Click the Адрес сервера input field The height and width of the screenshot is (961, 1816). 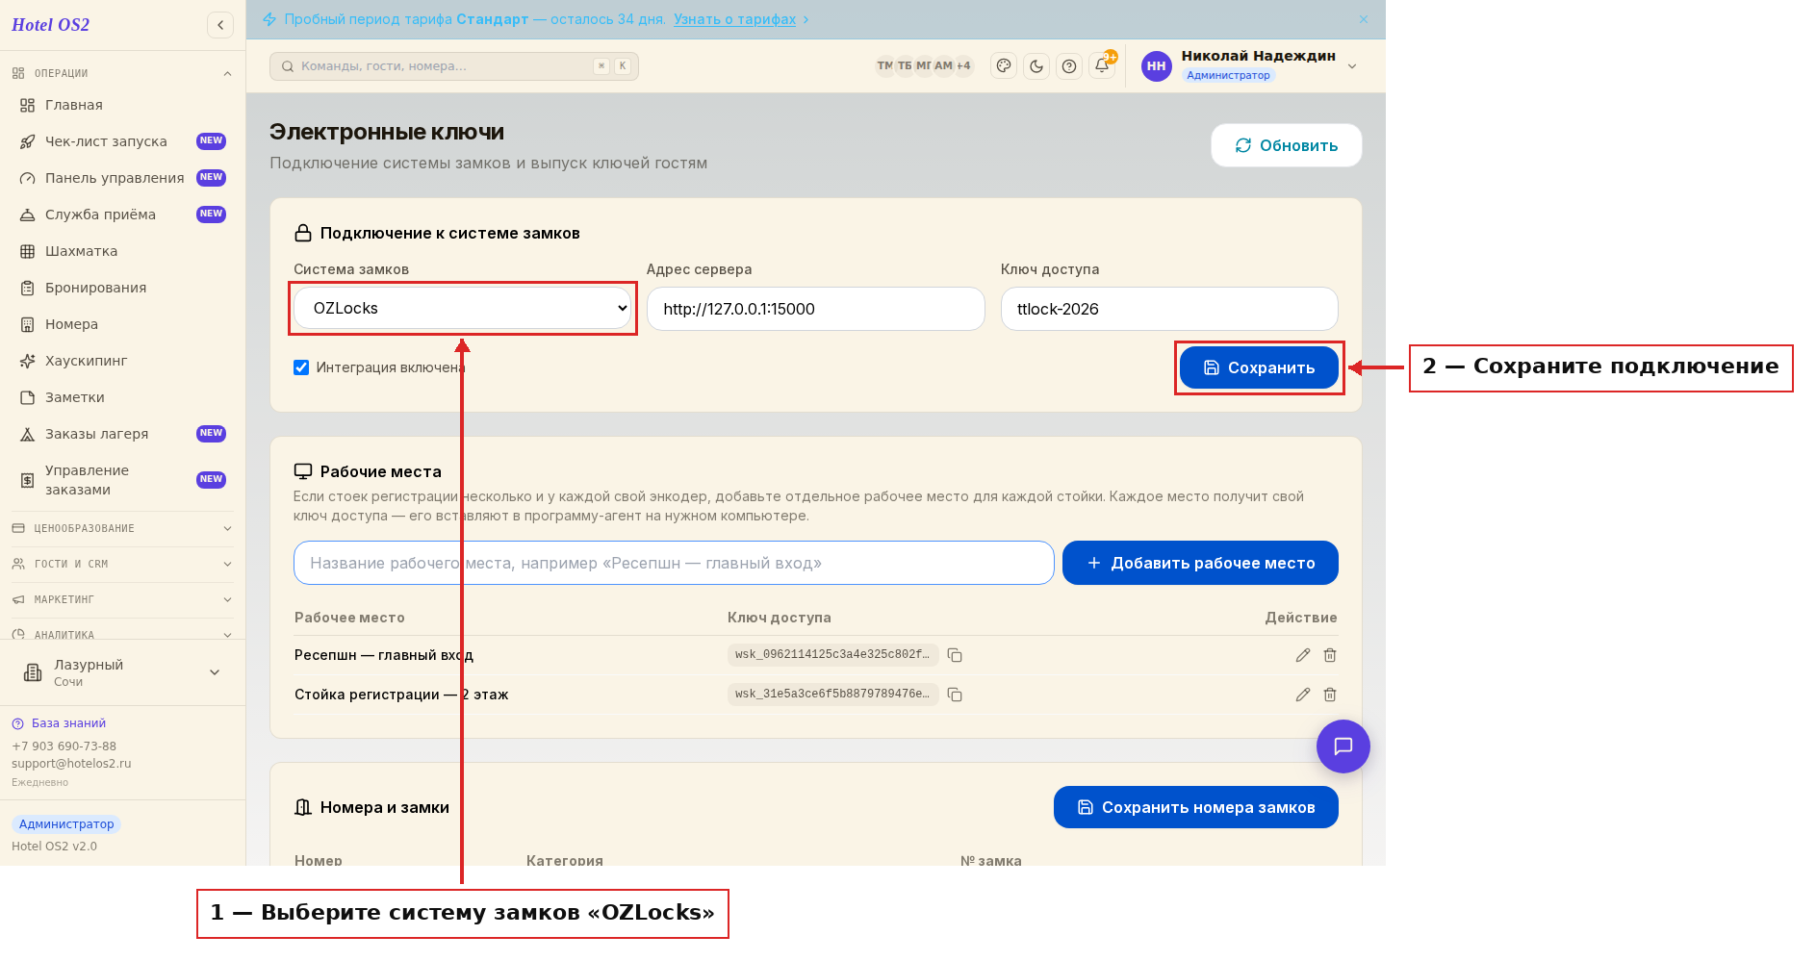tap(816, 309)
